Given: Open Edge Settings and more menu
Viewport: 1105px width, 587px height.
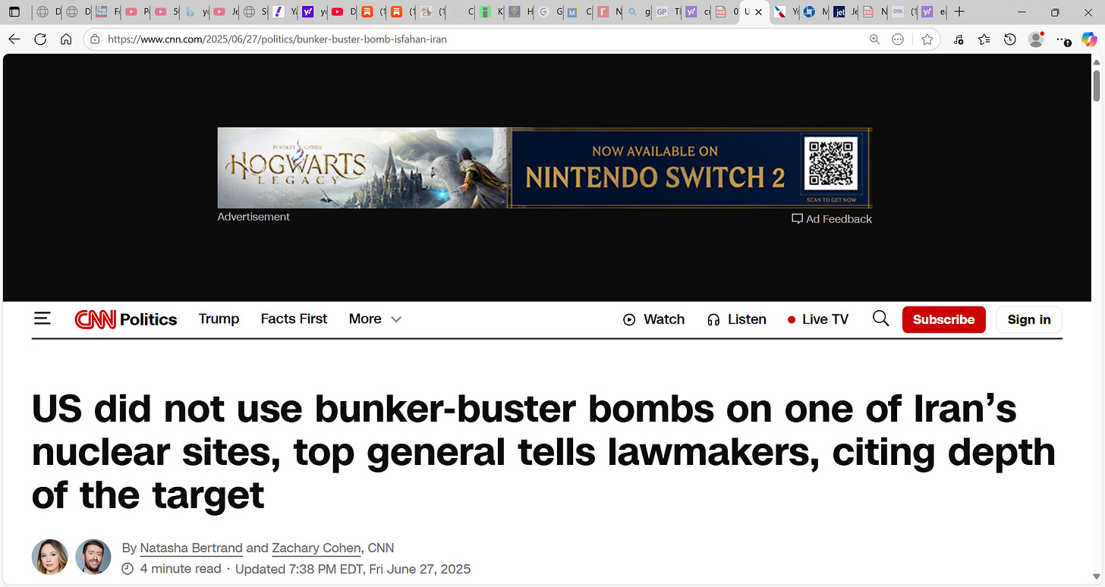Looking at the screenshot, I should 1062,39.
